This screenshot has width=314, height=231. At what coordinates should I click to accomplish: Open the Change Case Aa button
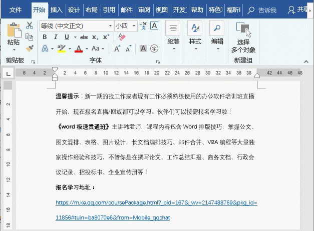(x=96, y=48)
